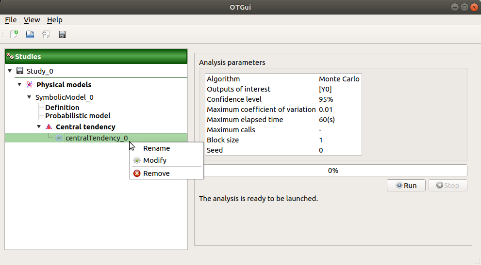This screenshot has height=265, width=481.
Task: Click the save floppy disk toolbar icon
Action: pos(62,34)
